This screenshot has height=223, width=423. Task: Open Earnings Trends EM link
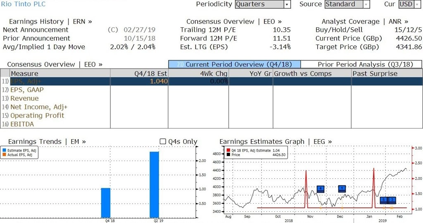47,142
